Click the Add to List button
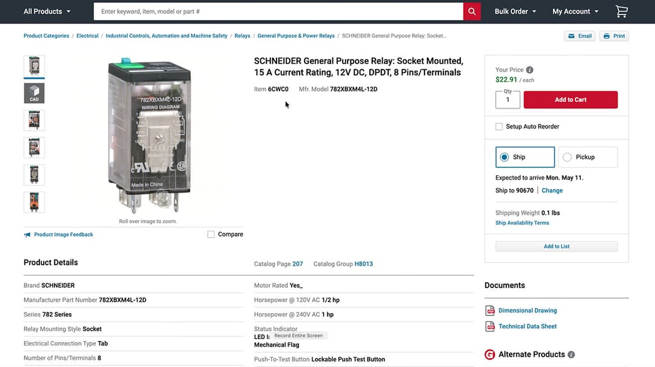Viewport: 655px width, 367px height. [x=556, y=247]
